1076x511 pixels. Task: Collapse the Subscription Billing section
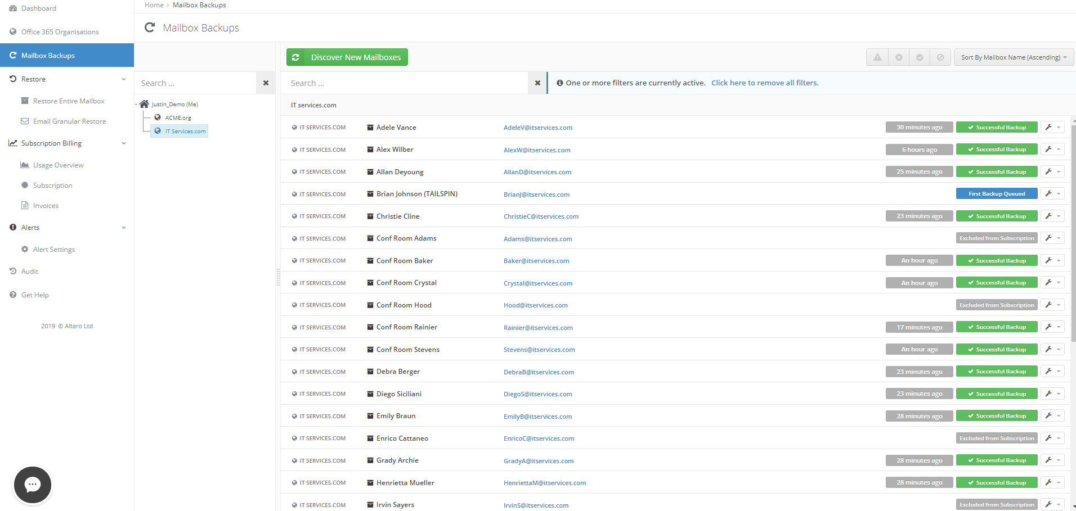(x=123, y=143)
